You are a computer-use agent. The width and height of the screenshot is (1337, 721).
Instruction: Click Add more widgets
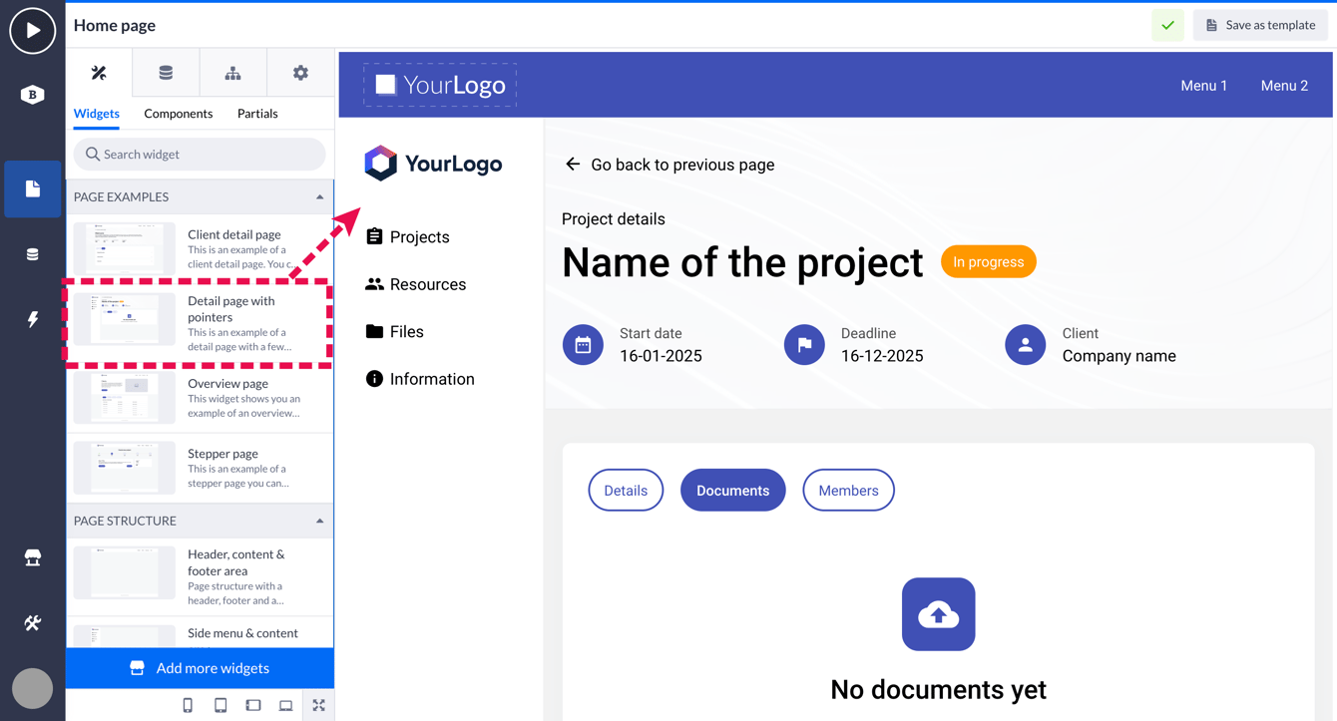200,668
